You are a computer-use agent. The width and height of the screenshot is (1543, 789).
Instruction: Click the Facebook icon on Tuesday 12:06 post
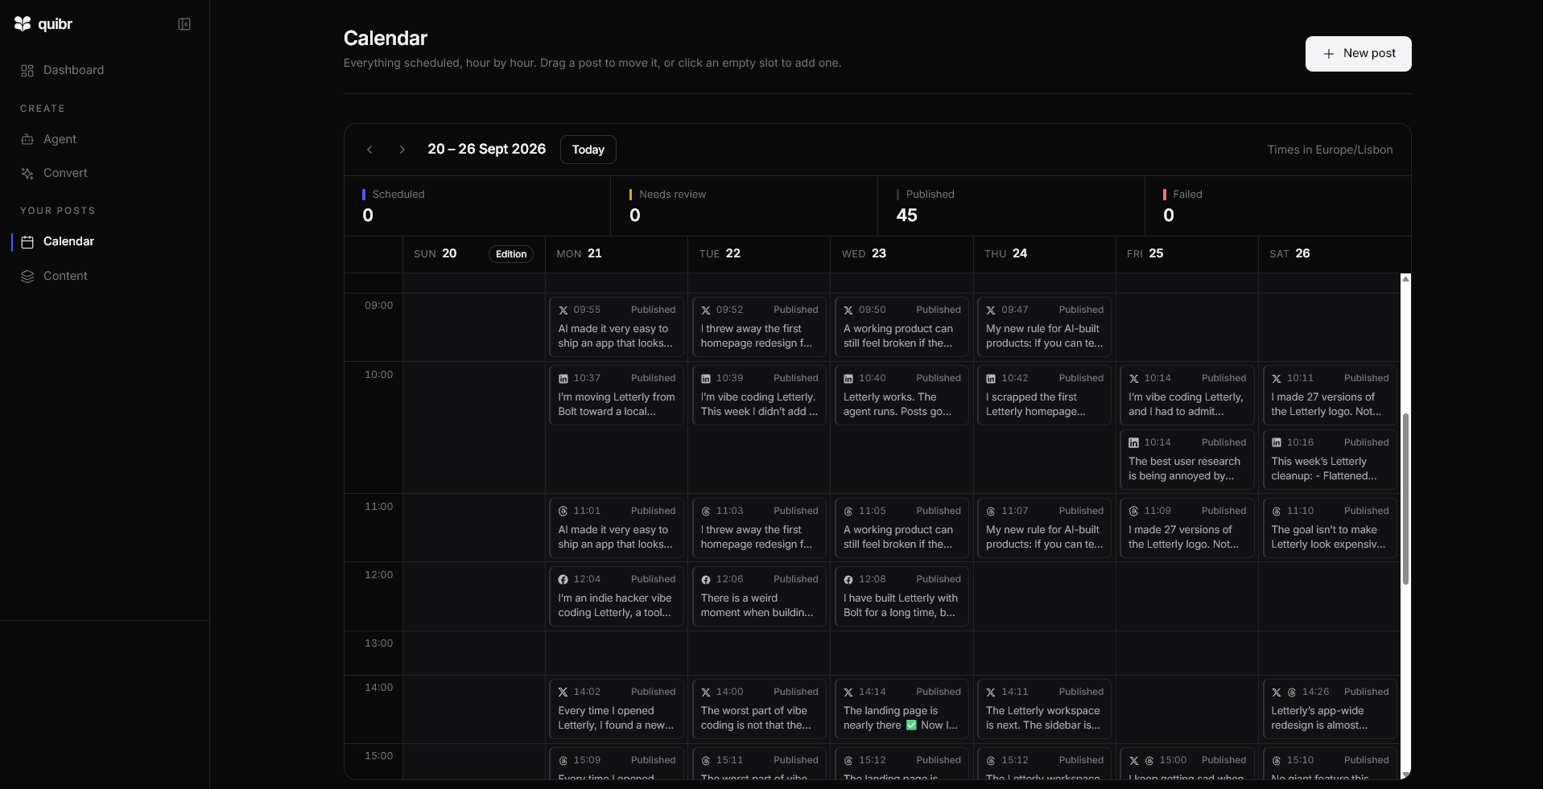(706, 580)
